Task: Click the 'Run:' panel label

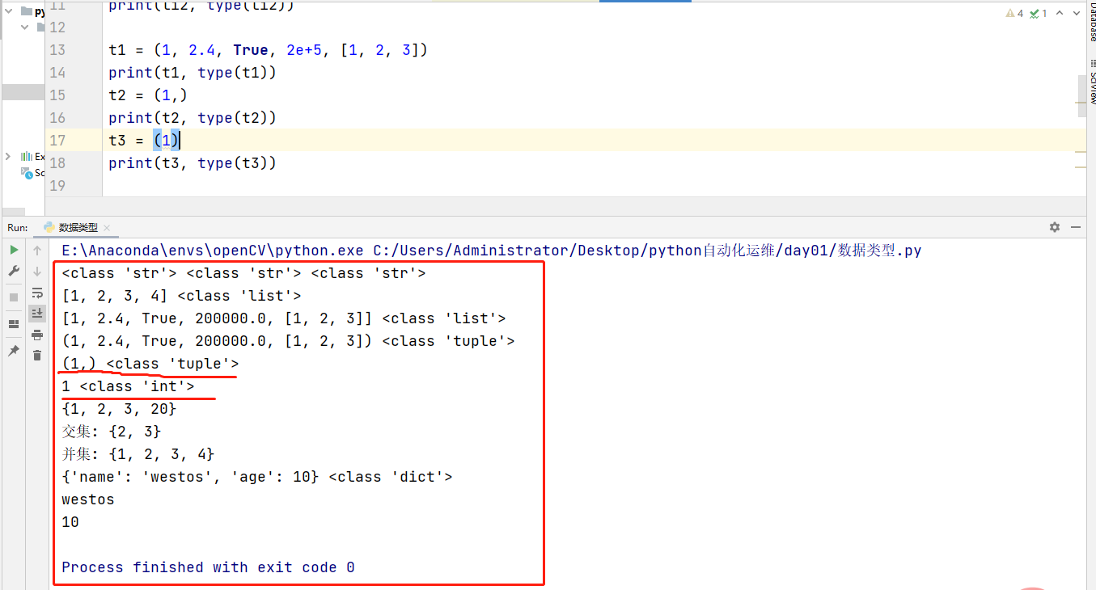Action: click(18, 228)
